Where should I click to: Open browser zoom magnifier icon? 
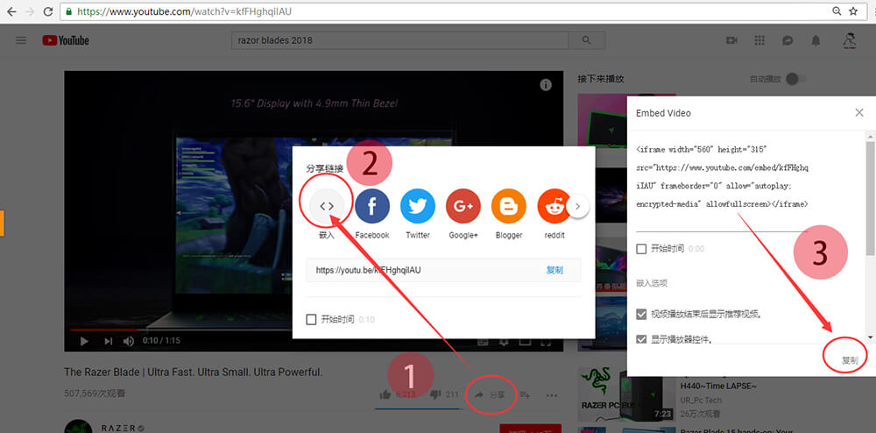pos(837,11)
